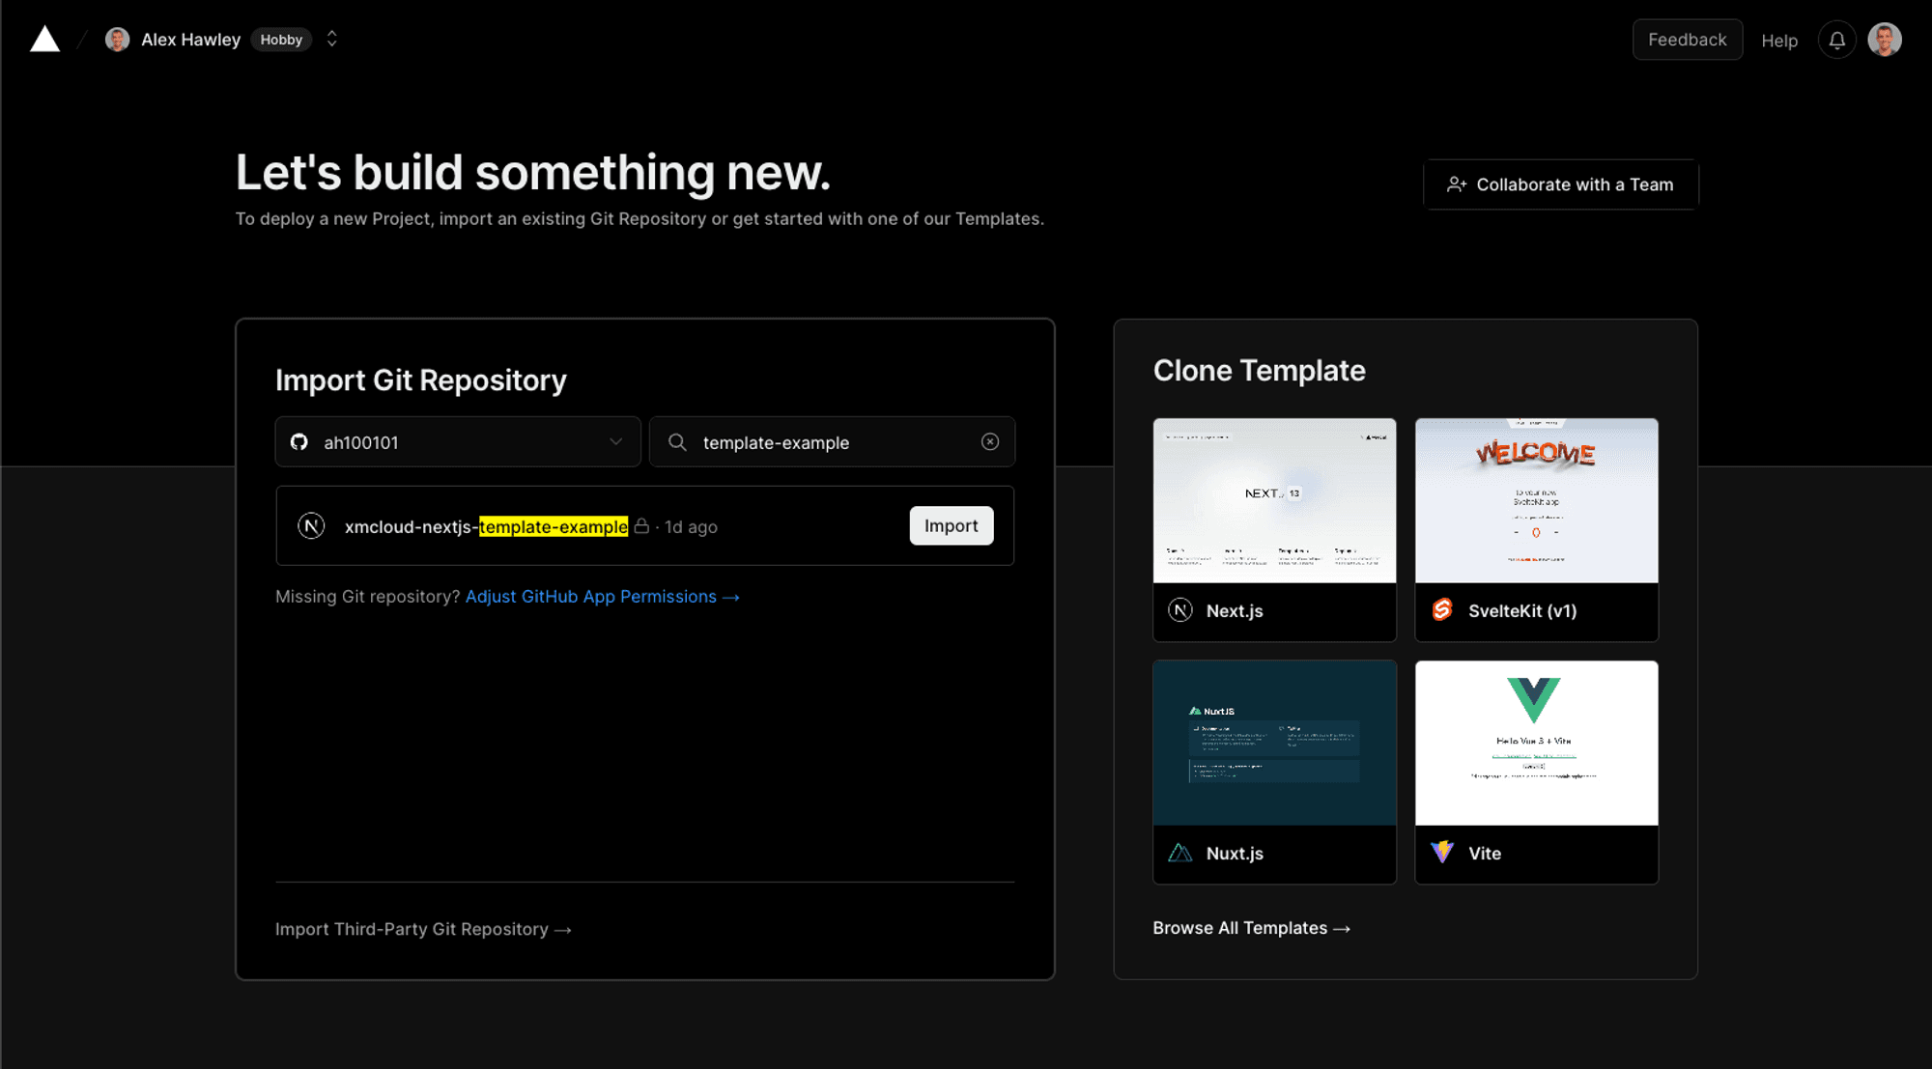Click the search magnifier icon
This screenshot has height=1069, width=1932.
(x=678, y=442)
